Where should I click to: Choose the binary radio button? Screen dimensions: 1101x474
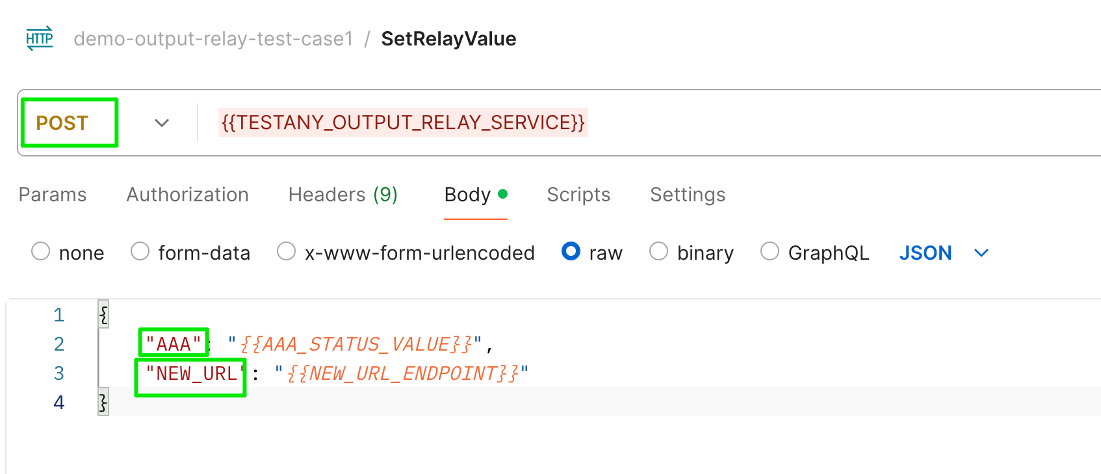[659, 251]
